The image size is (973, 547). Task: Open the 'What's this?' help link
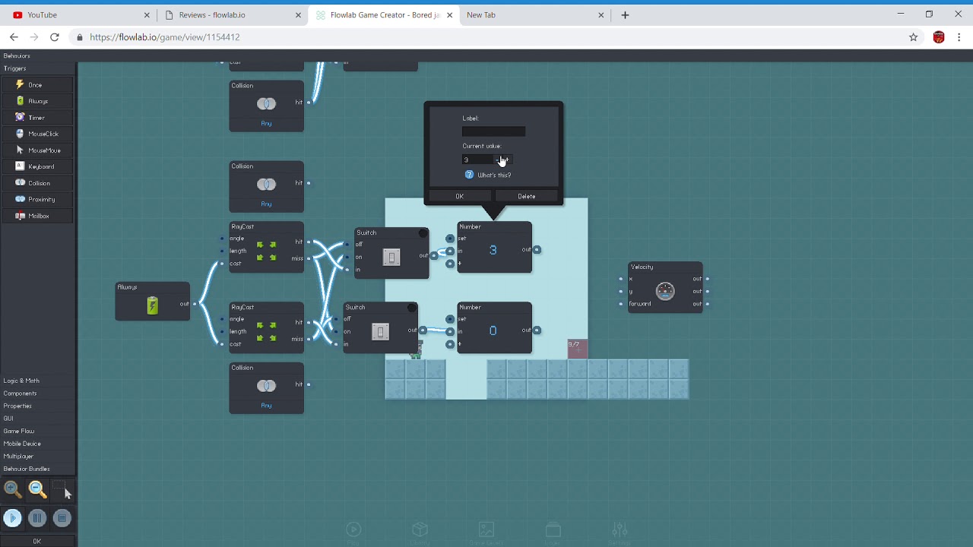point(494,175)
